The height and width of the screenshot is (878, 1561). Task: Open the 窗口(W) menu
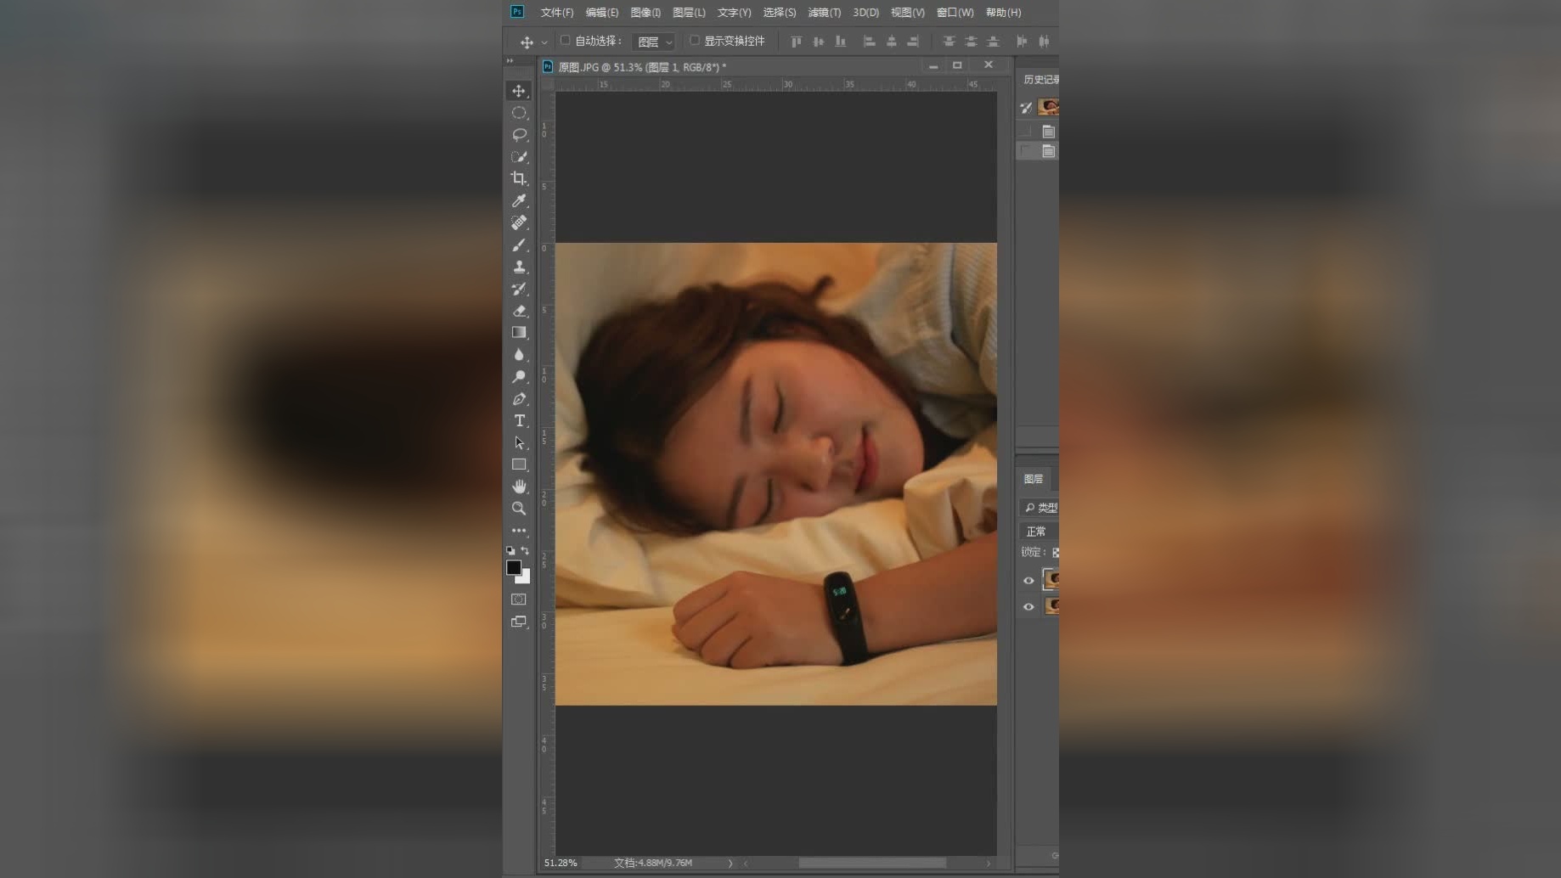tap(955, 13)
